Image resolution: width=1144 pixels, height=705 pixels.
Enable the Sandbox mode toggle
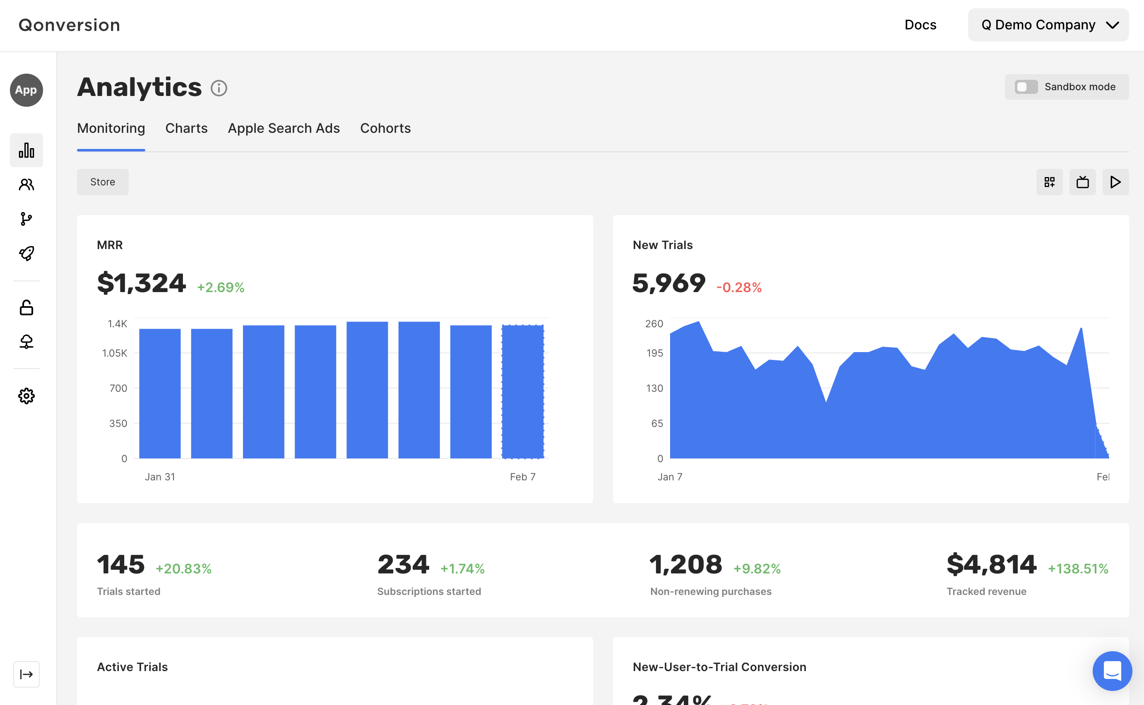(1026, 87)
